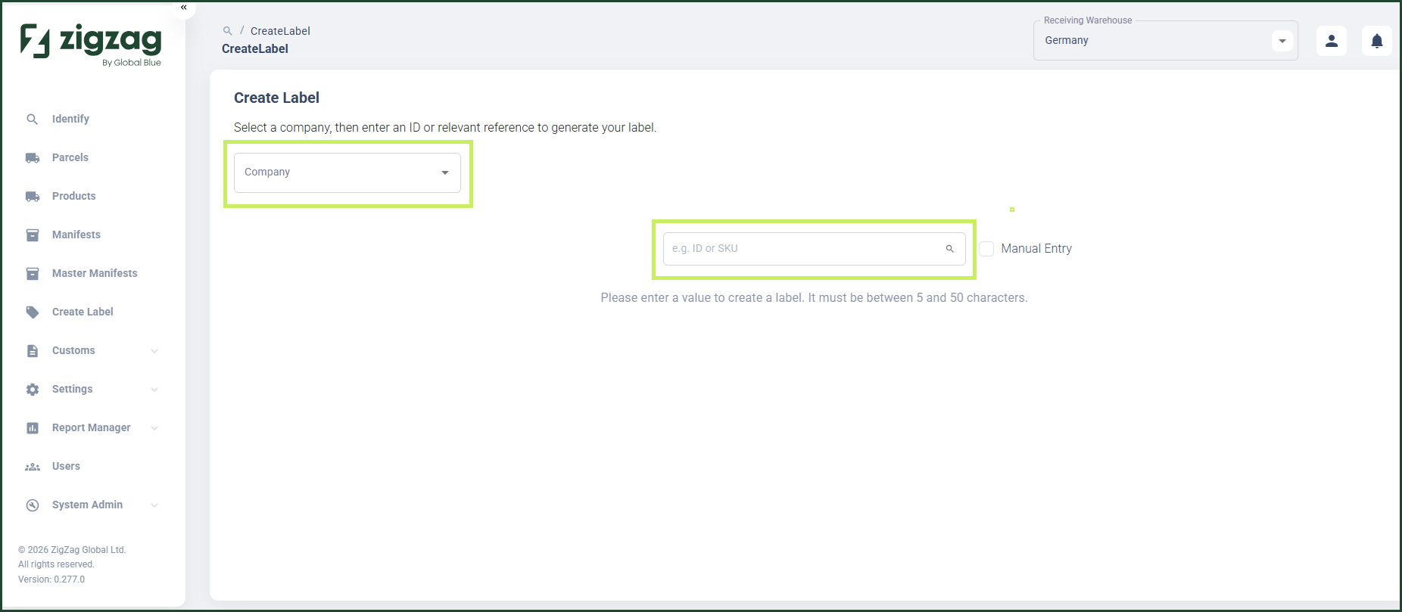Open Products menu item
The width and height of the screenshot is (1402, 612).
pos(74,196)
